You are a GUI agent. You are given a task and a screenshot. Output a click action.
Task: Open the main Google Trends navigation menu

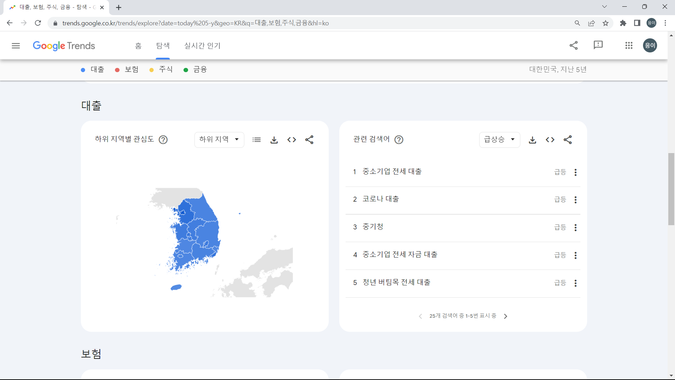point(16,45)
